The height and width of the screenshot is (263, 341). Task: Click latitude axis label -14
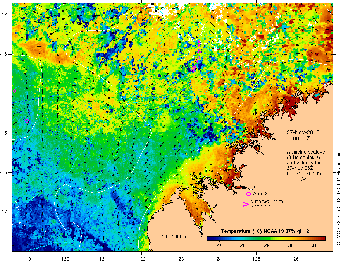coord(4,94)
